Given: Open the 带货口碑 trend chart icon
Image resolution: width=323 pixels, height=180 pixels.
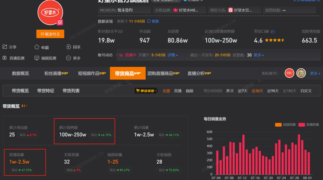Looking at the screenshot, I should pyautogui.click(x=273, y=31).
